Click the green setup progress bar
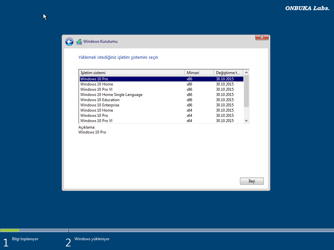334x250 pixels. point(10,230)
